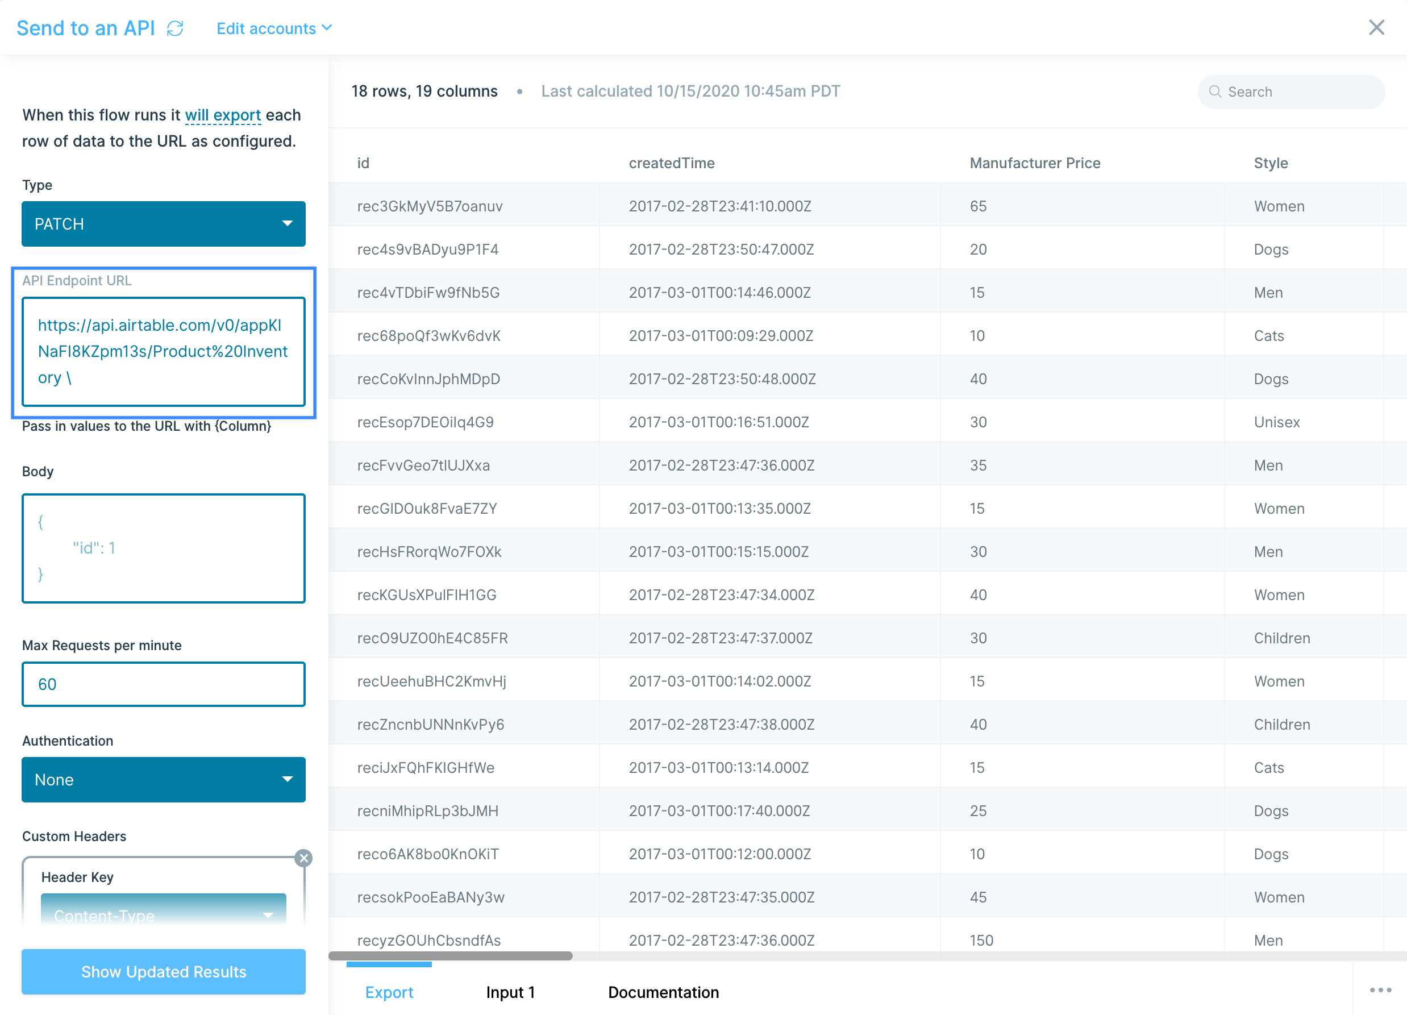Click the id column header
This screenshot has height=1015, width=1407.
[x=364, y=163]
